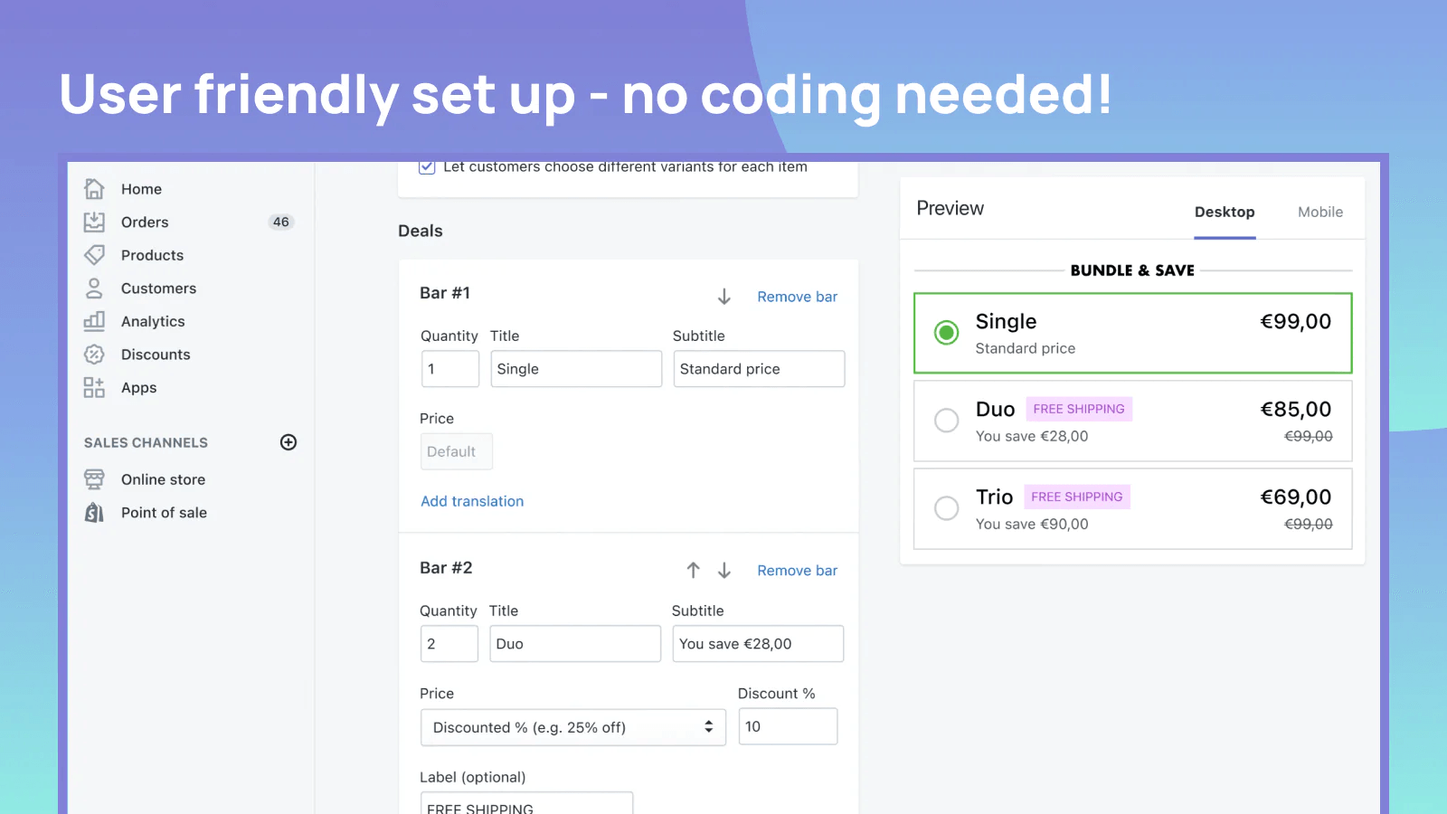Image resolution: width=1447 pixels, height=814 pixels.
Task: Switch preview to Mobile view
Action: (x=1319, y=212)
